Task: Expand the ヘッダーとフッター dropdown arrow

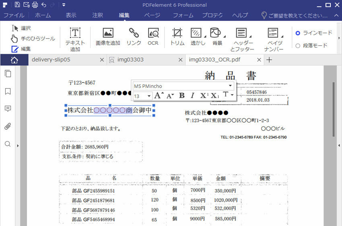Action: pyautogui.click(x=250, y=36)
